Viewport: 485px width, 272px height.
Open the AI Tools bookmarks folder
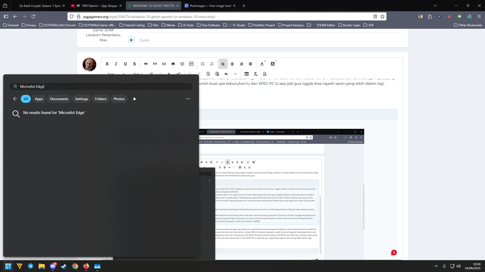pos(185,25)
